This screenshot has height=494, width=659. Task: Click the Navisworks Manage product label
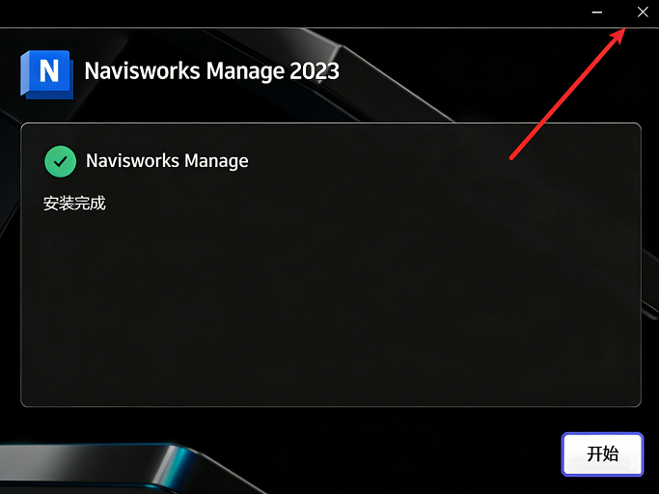click(167, 161)
